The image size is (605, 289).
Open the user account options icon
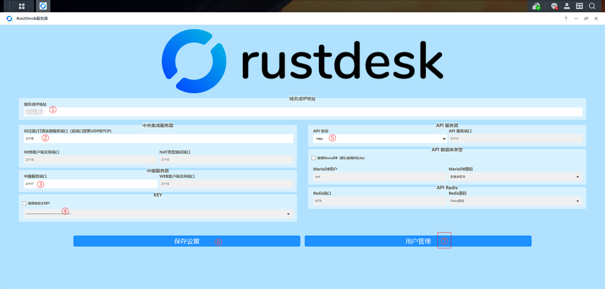point(567,6)
